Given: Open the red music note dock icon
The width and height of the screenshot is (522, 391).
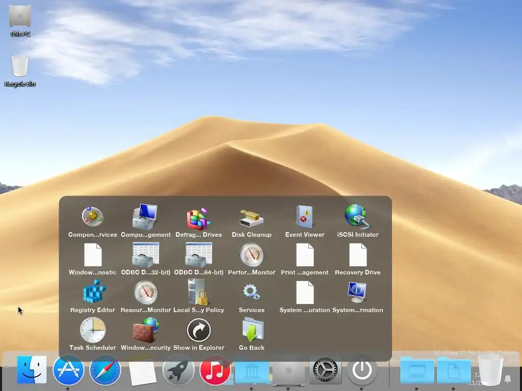Looking at the screenshot, I should coord(215,370).
